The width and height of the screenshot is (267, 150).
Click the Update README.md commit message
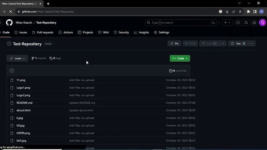point(82,103)
